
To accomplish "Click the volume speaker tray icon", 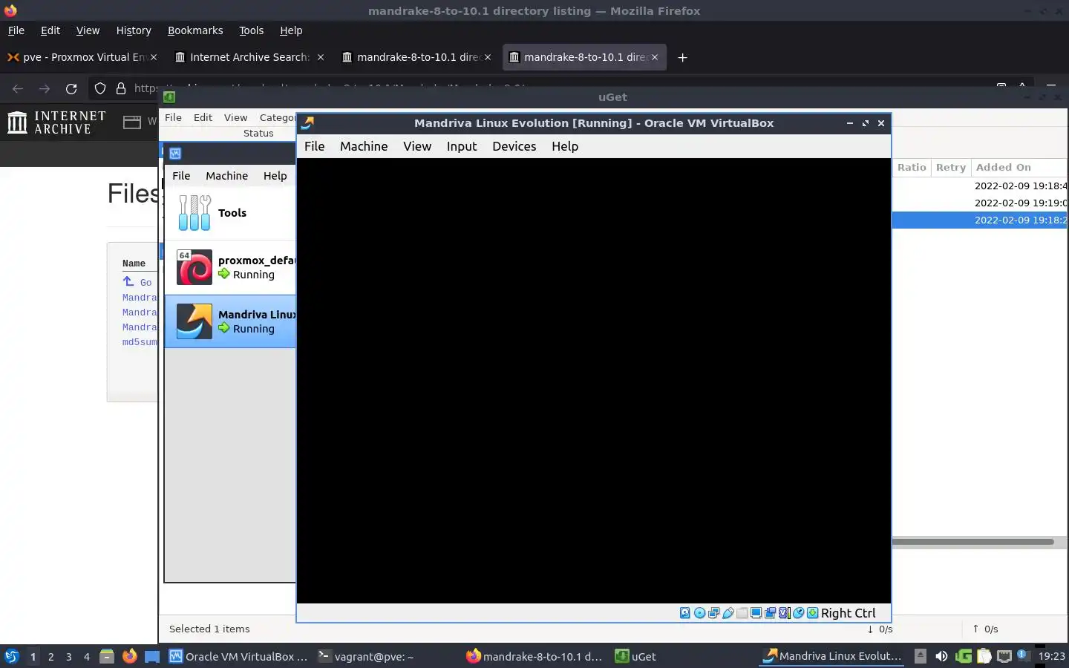I will tap(941, 656).
